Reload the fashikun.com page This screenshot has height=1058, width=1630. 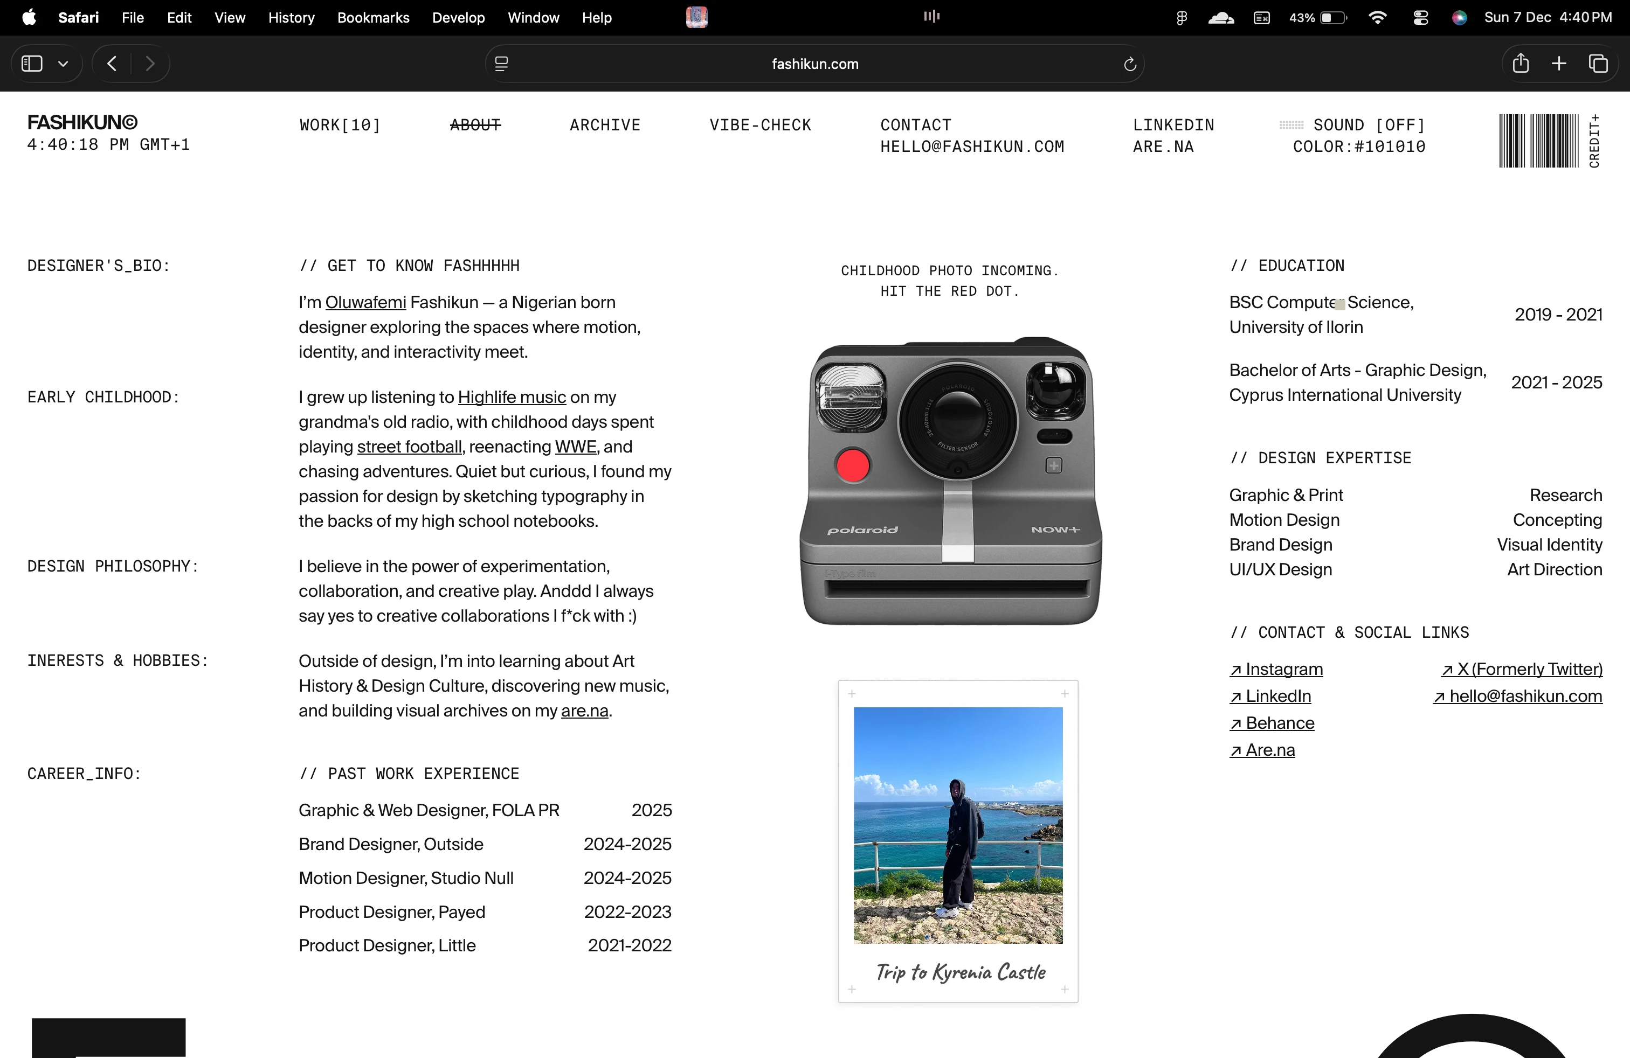point(1129,63)
